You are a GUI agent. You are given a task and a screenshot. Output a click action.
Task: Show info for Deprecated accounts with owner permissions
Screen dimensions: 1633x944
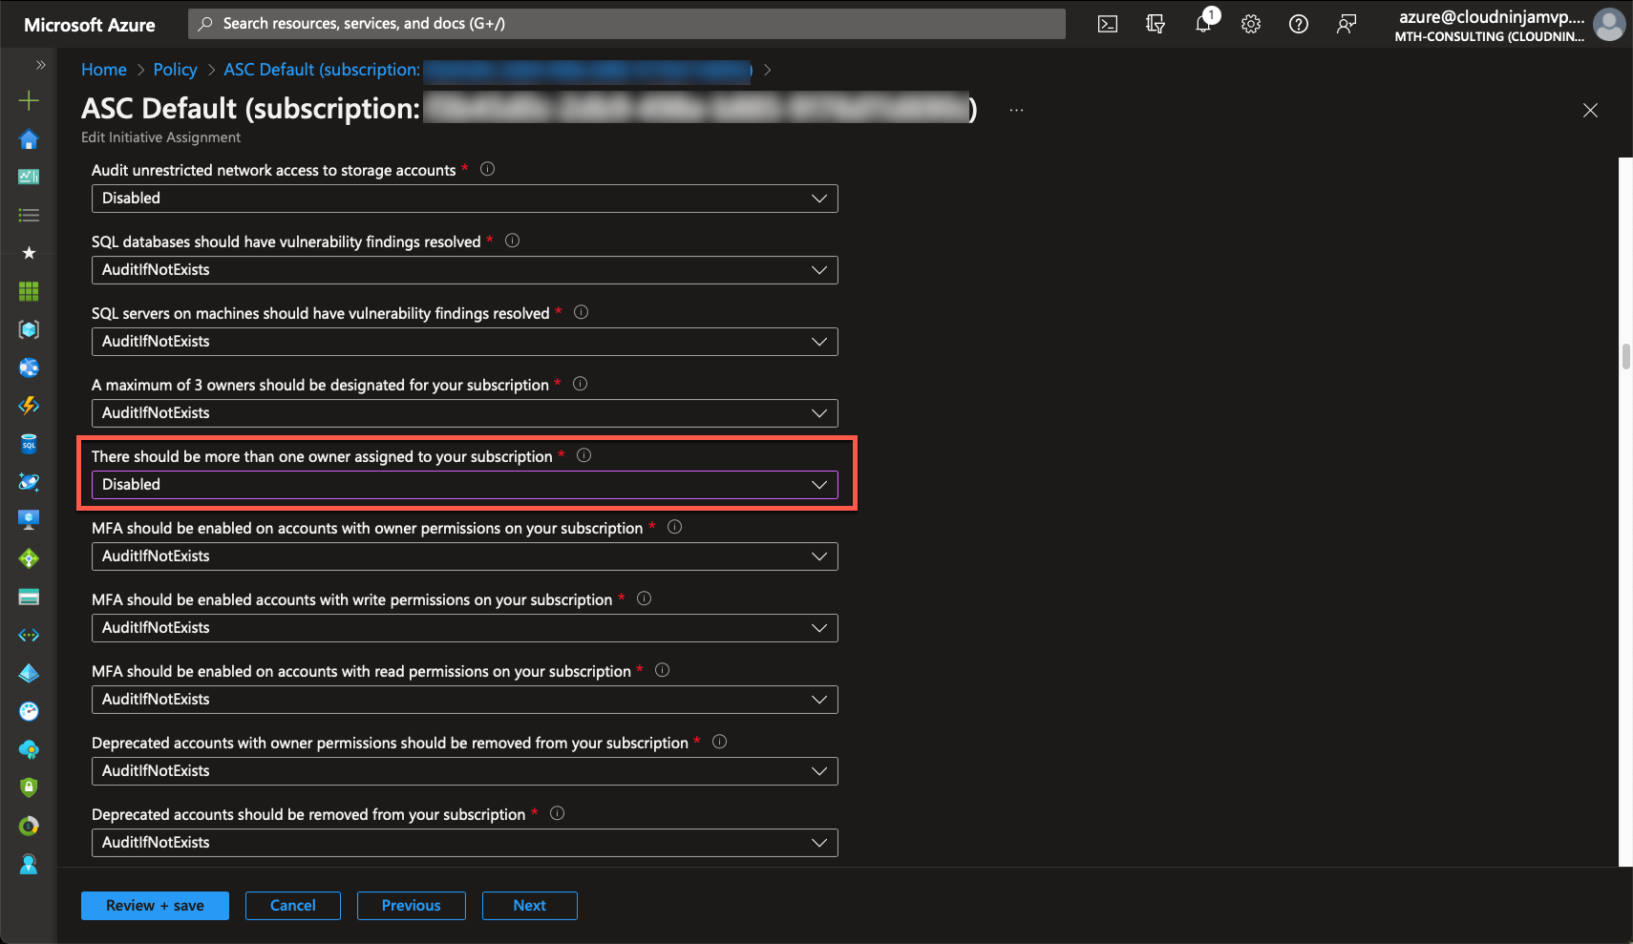719,742
